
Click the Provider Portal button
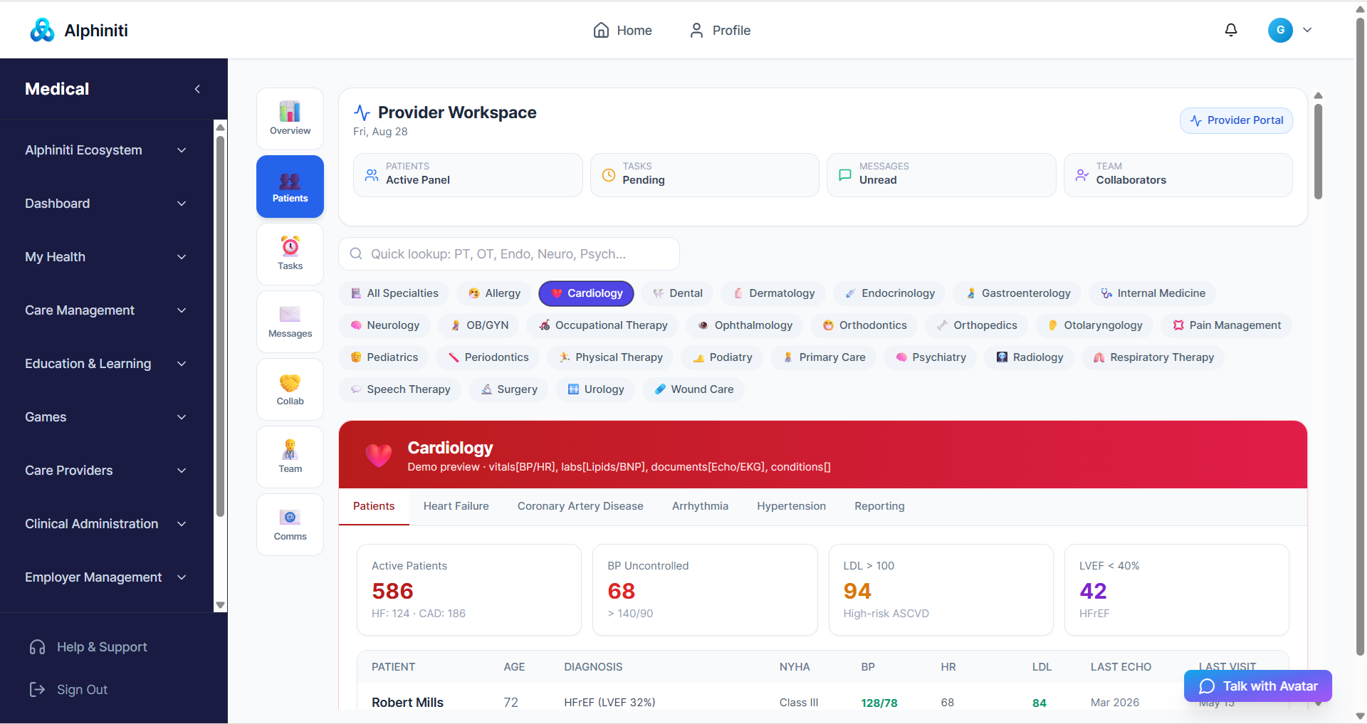1236,120
